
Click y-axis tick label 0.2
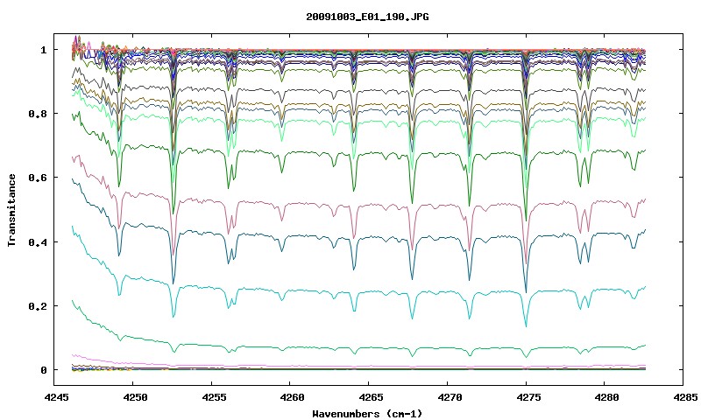(38, 306)
